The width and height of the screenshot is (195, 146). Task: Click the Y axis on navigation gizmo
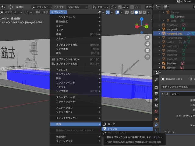point(147,26)
